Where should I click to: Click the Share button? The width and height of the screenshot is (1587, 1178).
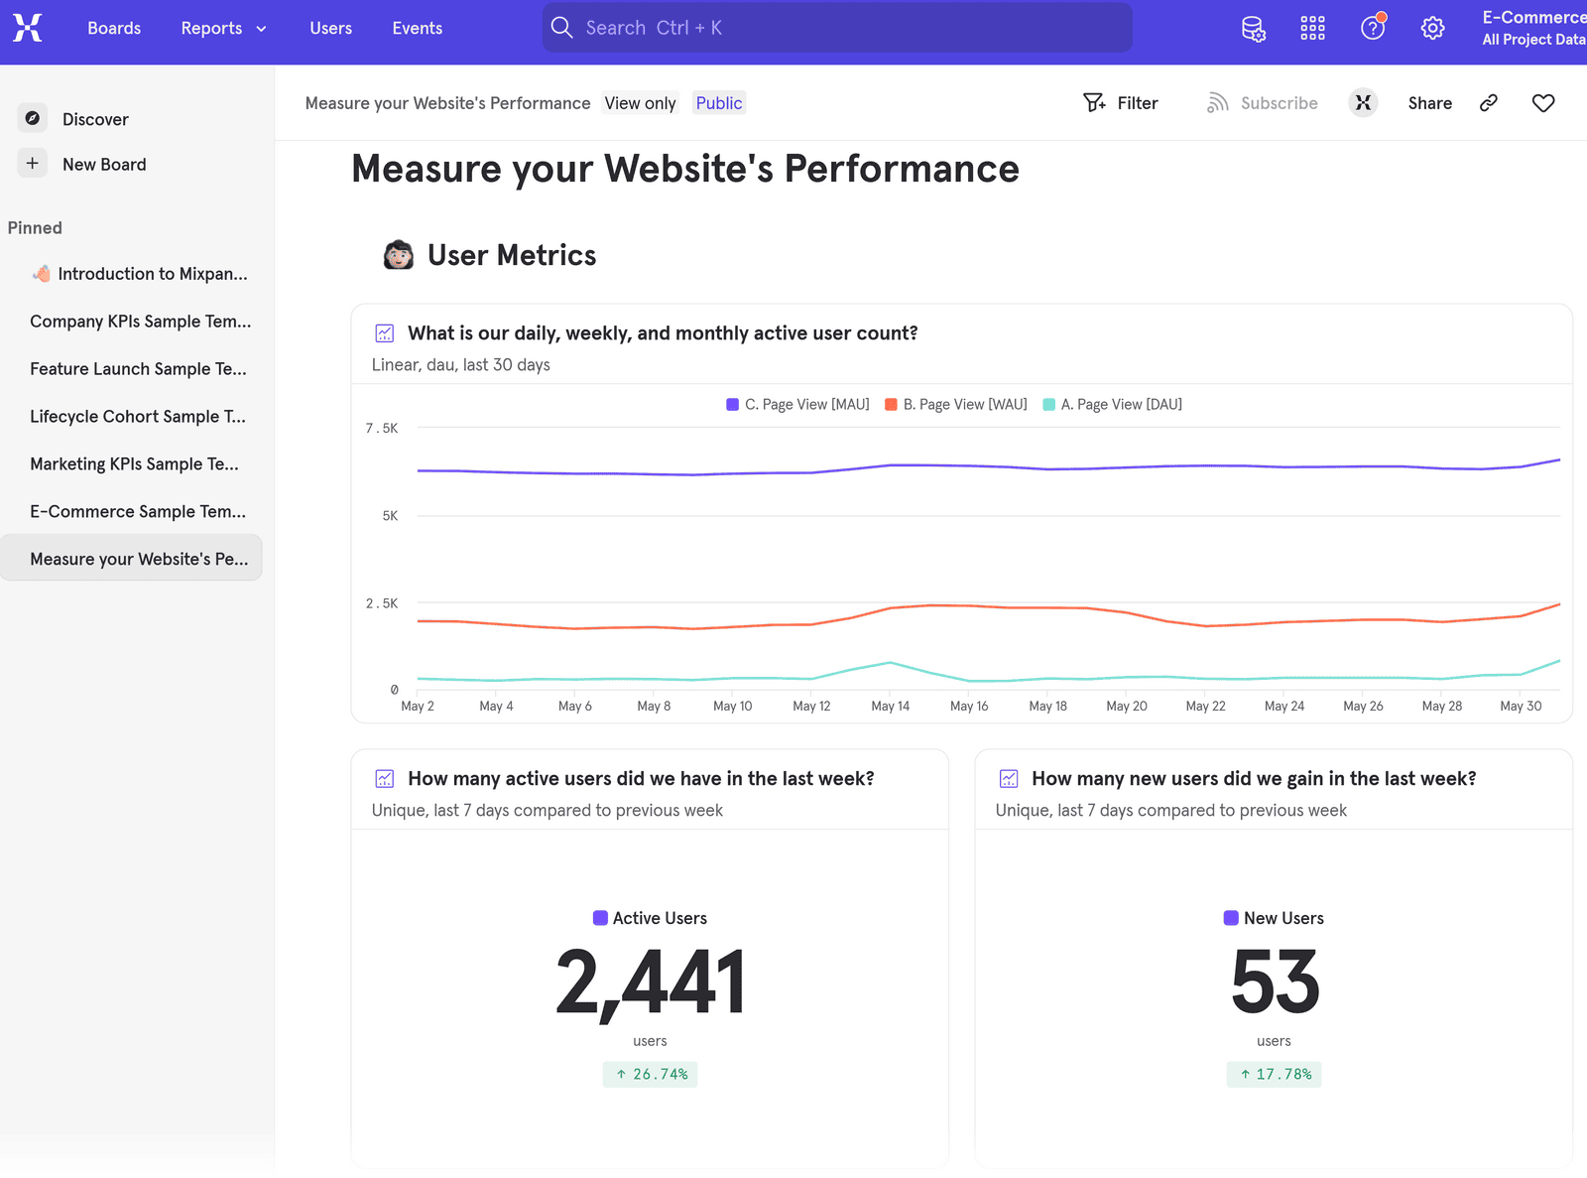pyautogui.click(x=1429, y=102)
